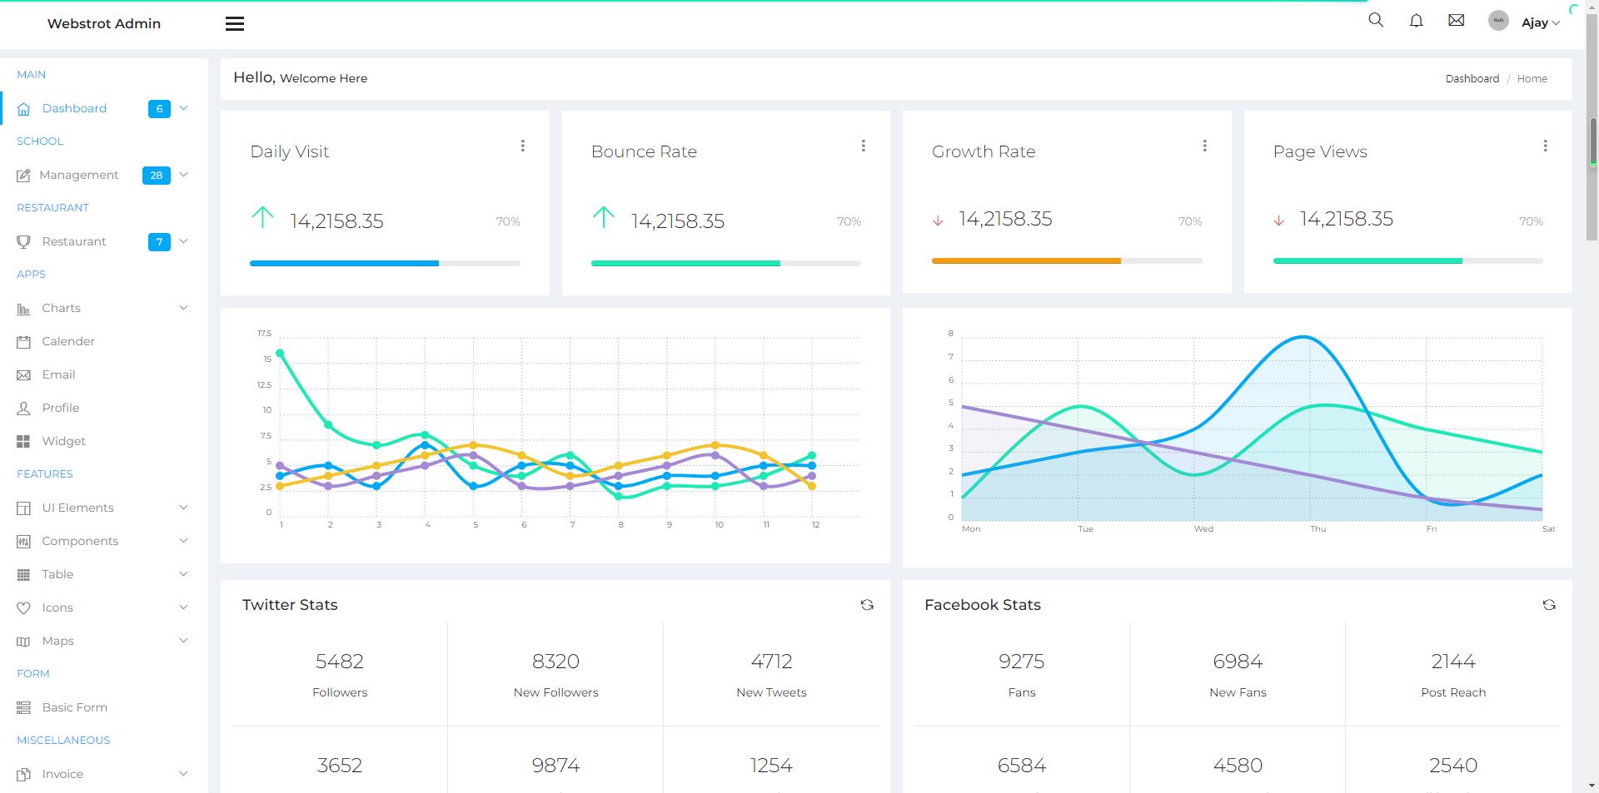Click the 8320 New Followers stat

click(555, 675)
